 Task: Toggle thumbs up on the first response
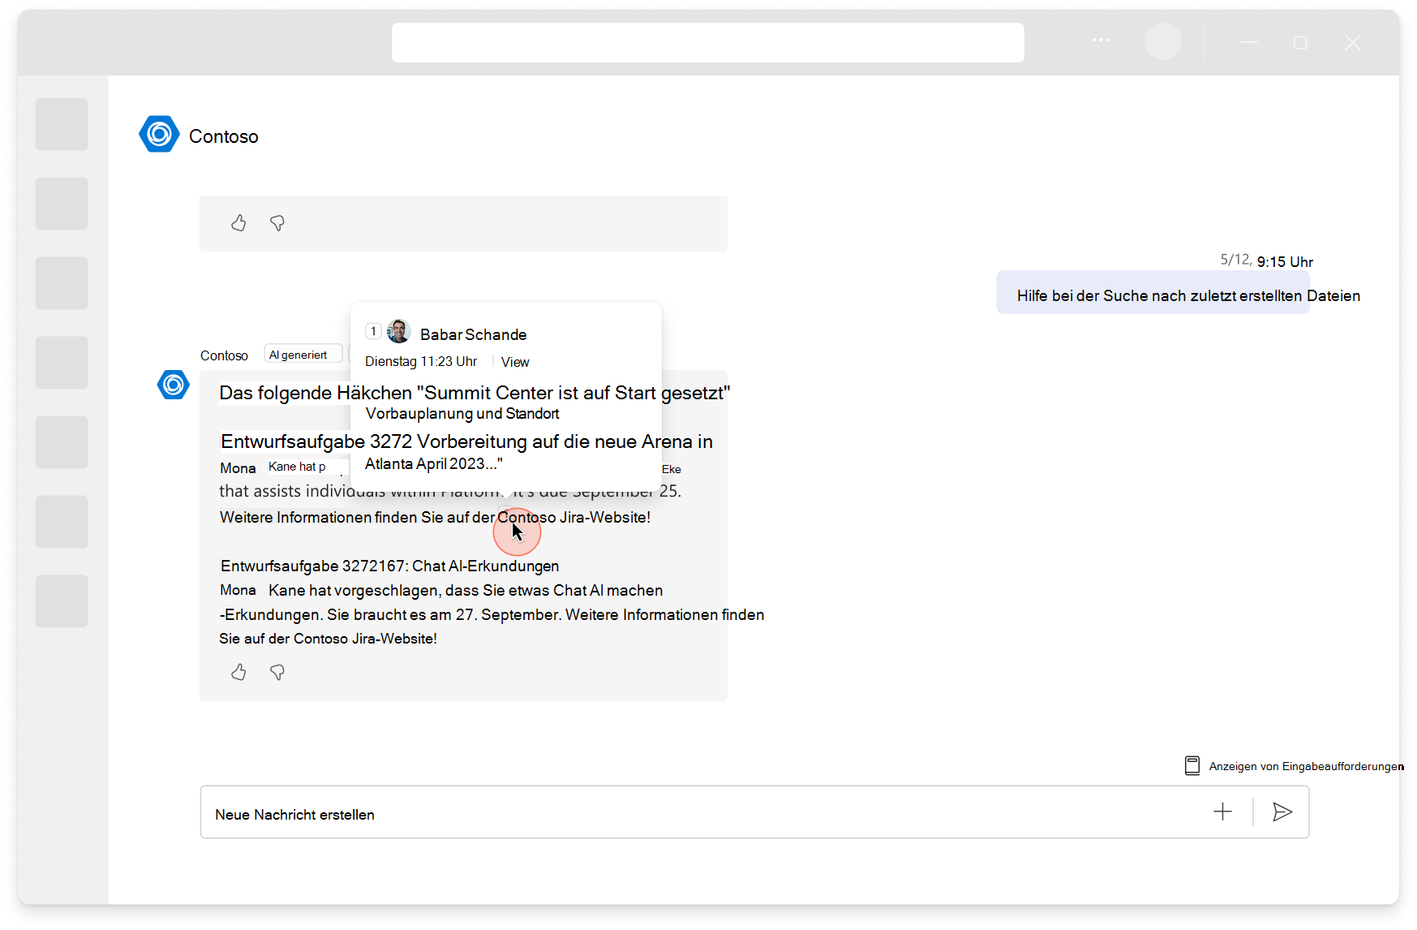click(238, 223)
